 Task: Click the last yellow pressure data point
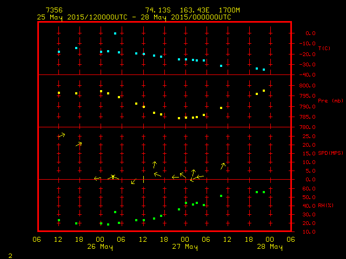pos(264,91)
